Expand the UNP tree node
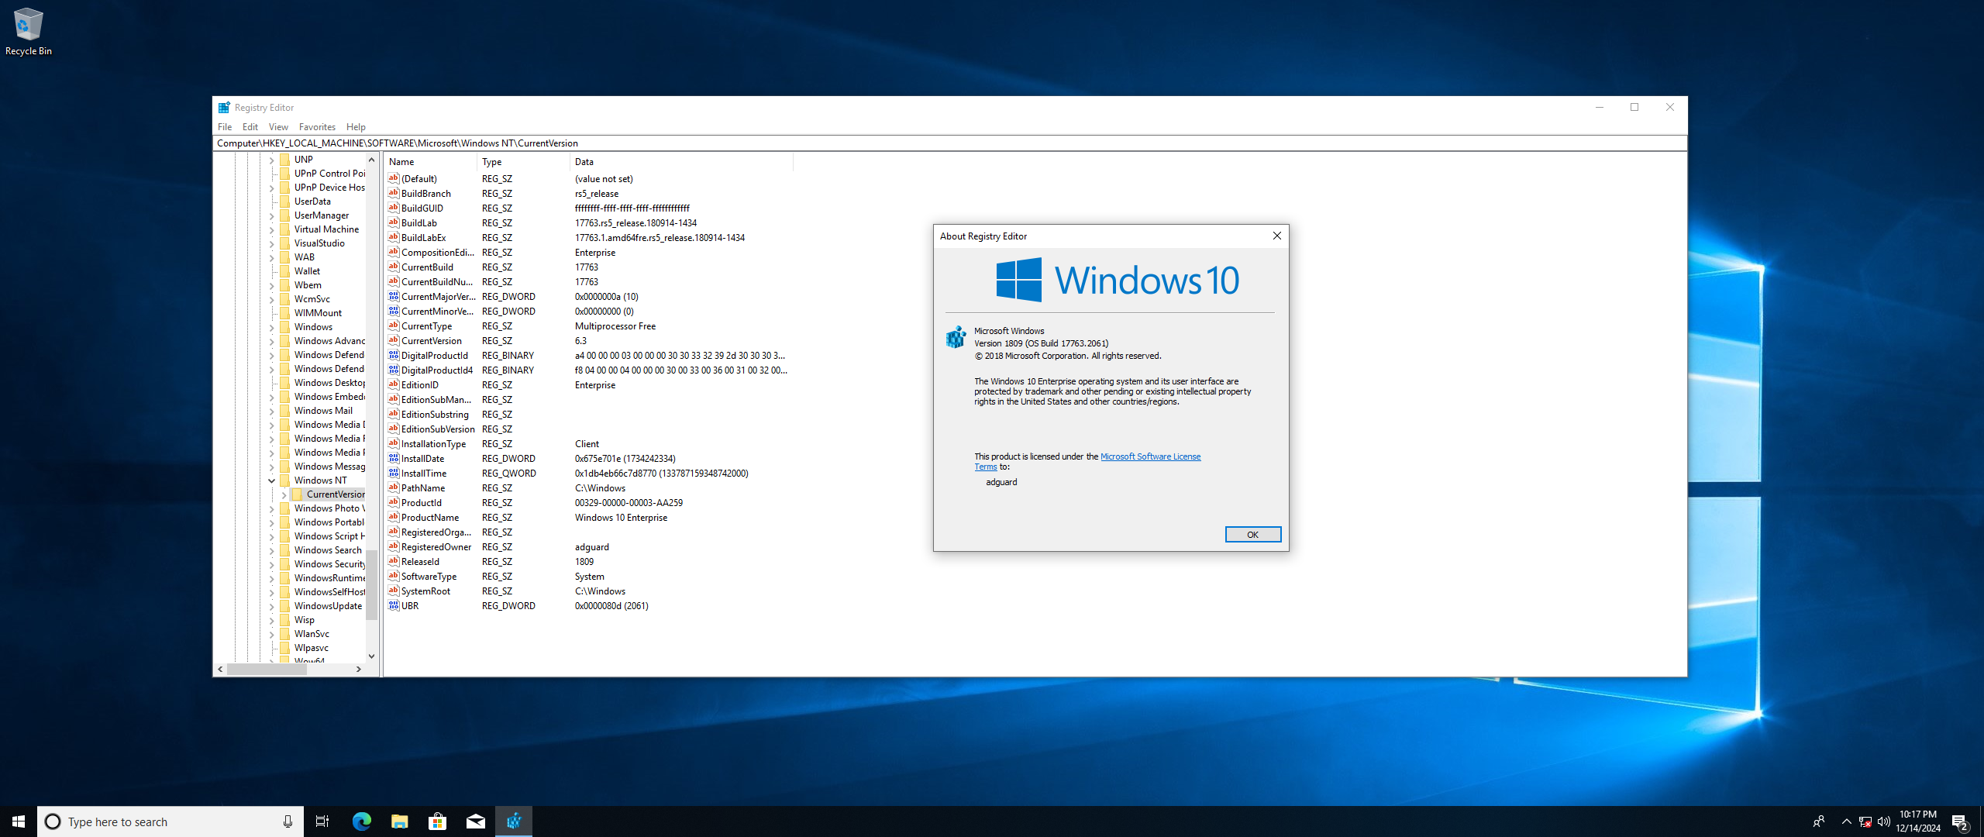Screen dimensions: 1984x837 (x=272, y=160)
